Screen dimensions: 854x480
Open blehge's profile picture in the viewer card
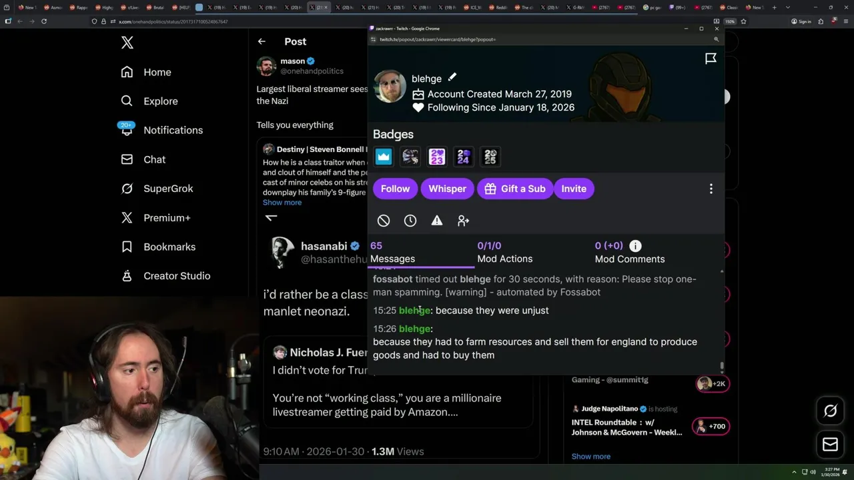390,87
